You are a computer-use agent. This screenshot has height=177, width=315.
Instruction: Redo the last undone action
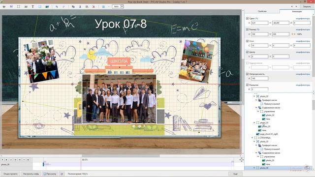(x=63, y=6)
